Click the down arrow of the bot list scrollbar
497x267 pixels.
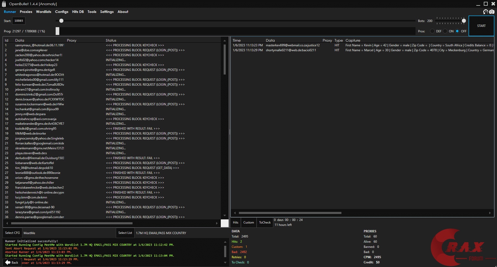click(x=225, y=216)
